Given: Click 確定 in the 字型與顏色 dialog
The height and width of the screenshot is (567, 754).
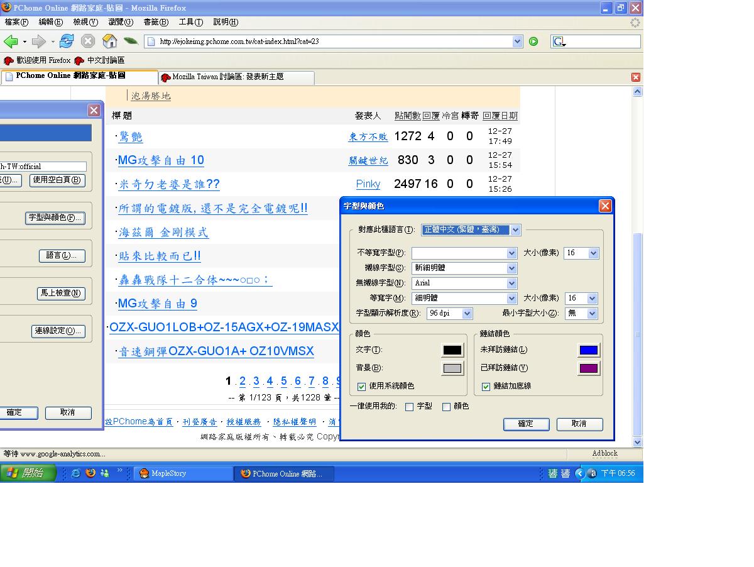Looking at the screenshot, I should point(526,424).
